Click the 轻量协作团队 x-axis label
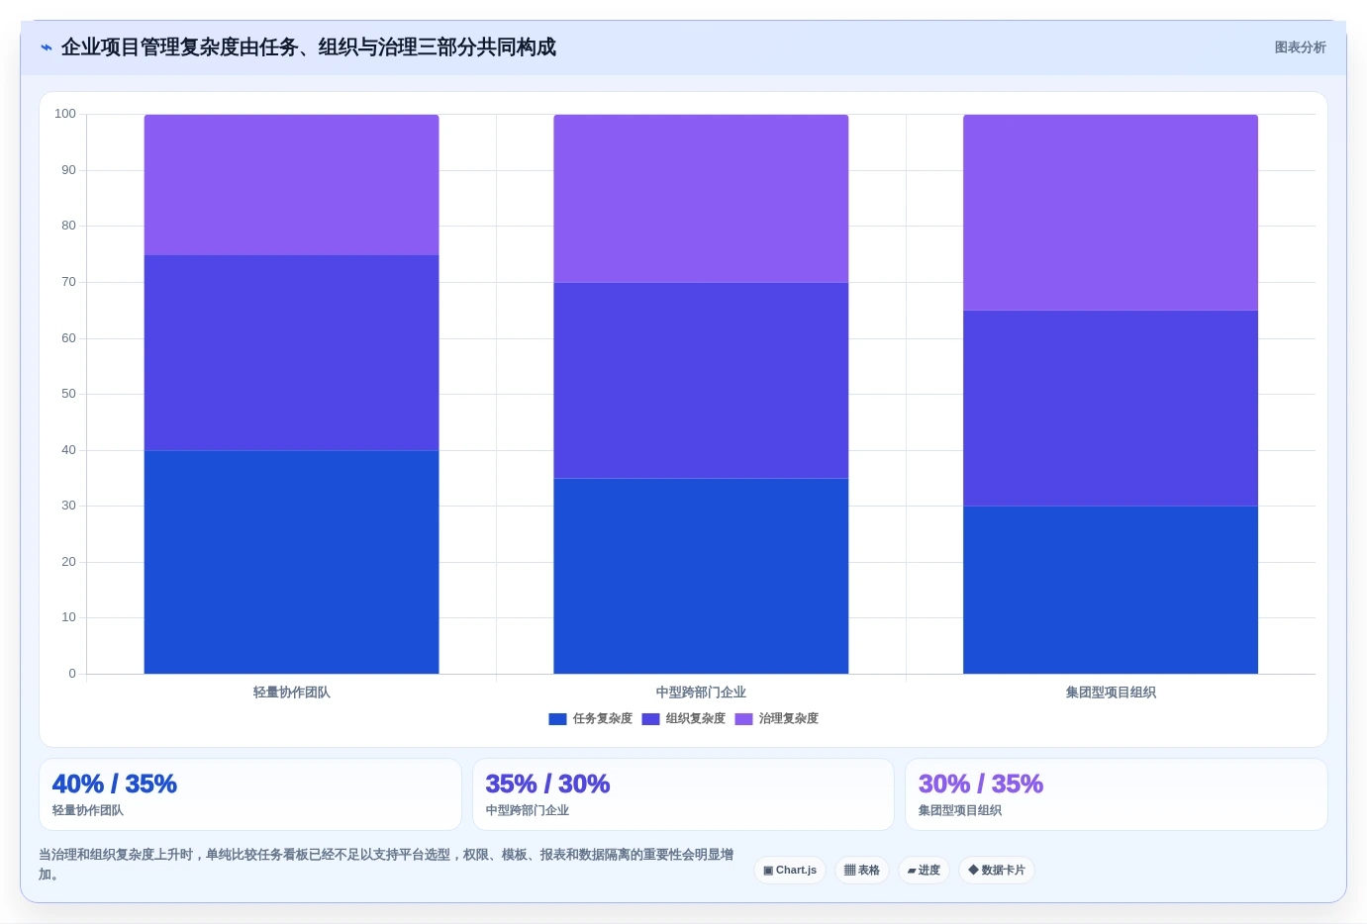The width and height of the screenshot is (1367, 924). click(x=291, y=693)
